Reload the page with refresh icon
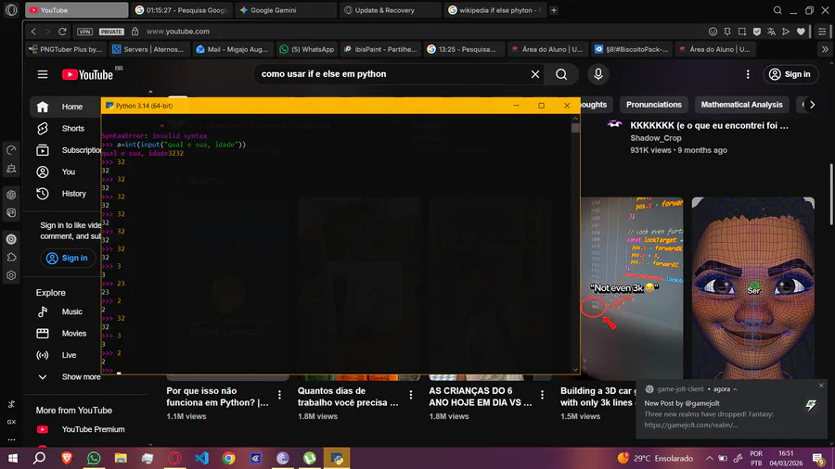Image resolution: width=835 pixels, height=469 pixels. coord(62,32)
